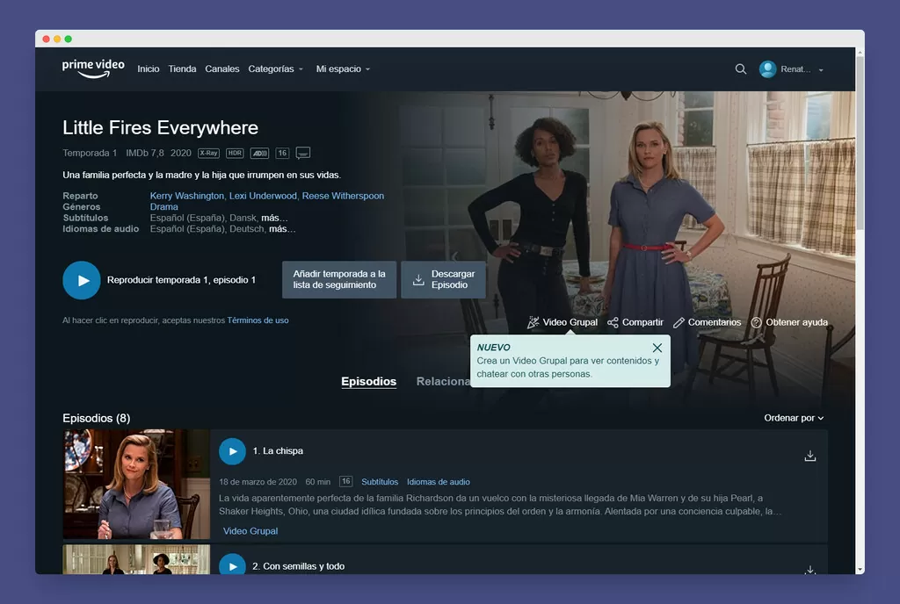Open the Ordenar por sort dropdown
The height and width of the screenshot is (604, 900).
point(794,418)
